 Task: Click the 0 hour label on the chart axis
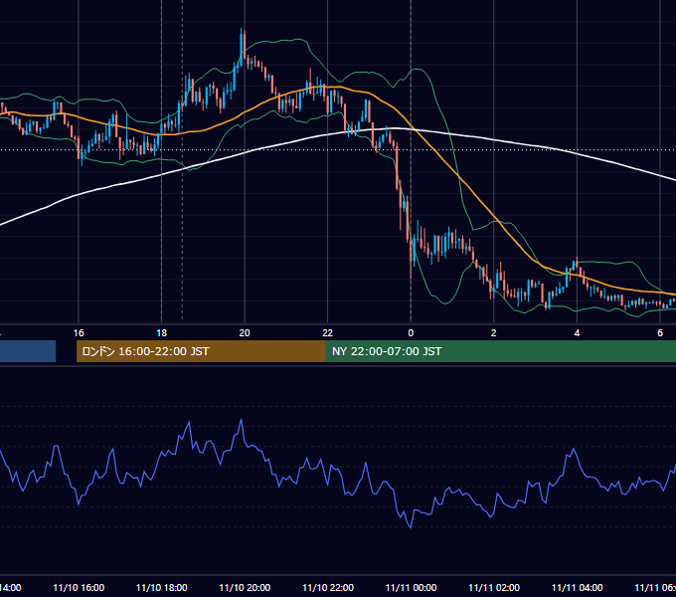pos(411,333)
